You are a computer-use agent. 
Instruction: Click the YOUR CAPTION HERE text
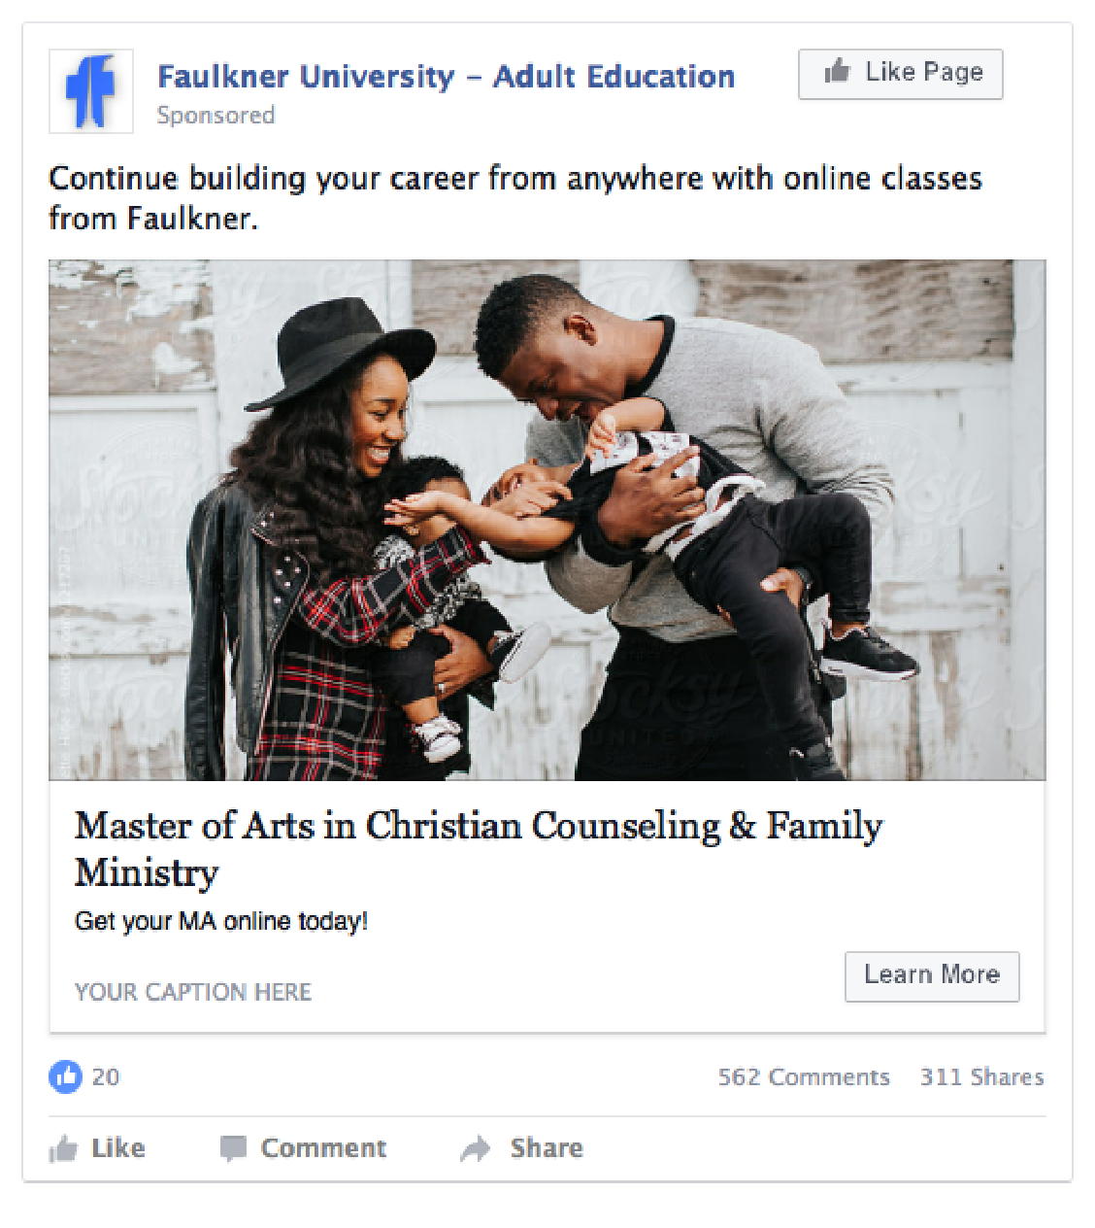pos(193,992)
